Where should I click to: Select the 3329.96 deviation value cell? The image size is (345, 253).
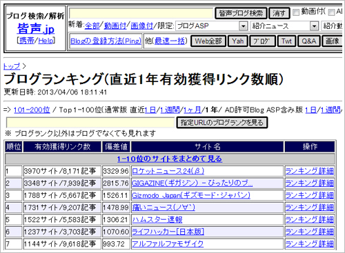coord(116,171)
